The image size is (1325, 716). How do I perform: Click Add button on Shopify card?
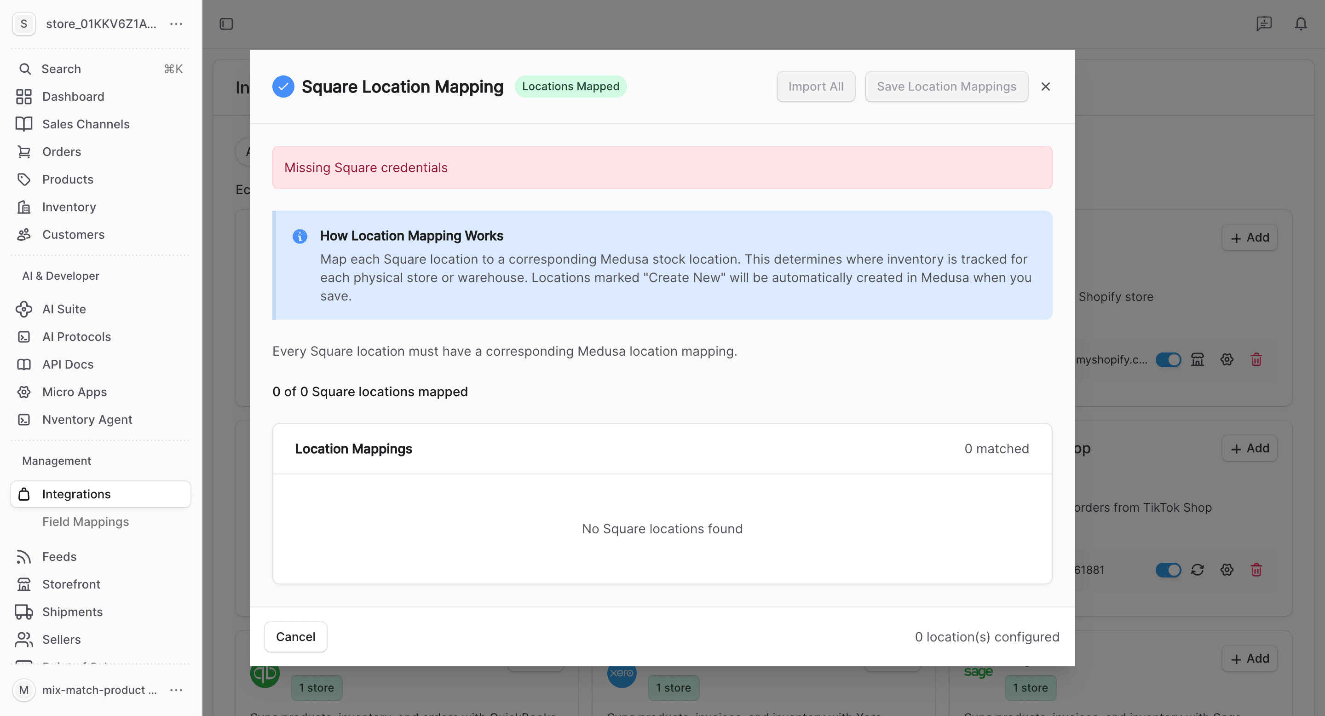point(1250,237)
